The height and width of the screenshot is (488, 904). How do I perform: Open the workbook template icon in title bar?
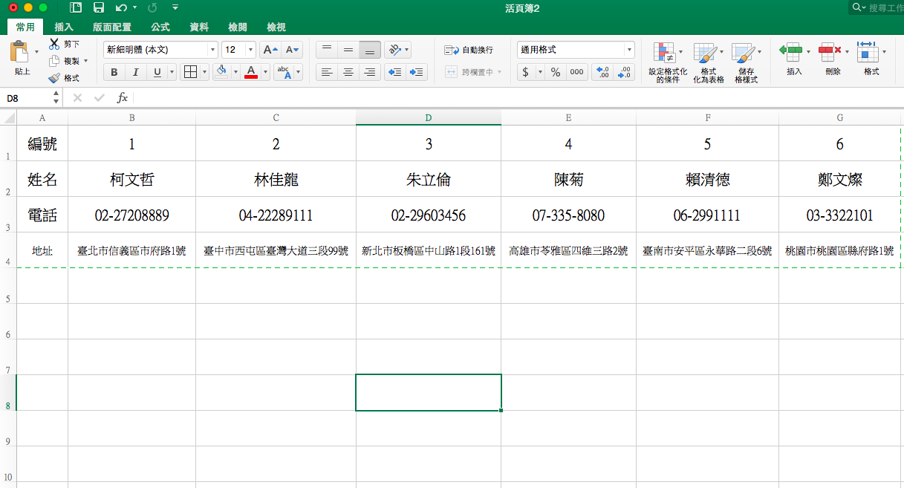[76, 7]
